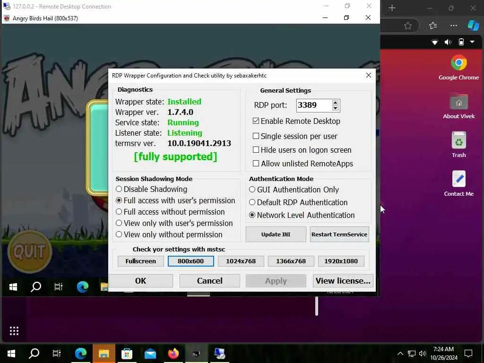
Task: Click the clock showing 7:24 AM
Action: pyautogui.click(x=443, y=354)
